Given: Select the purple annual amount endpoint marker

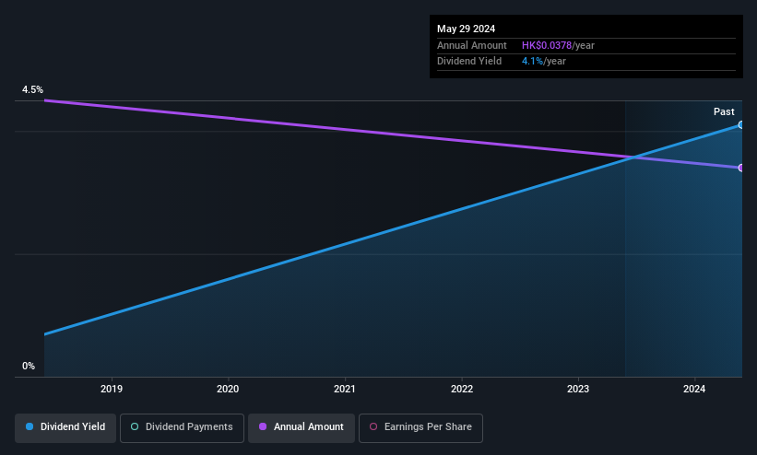Looking at the screenshot, I should [740, 168].
